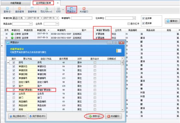
Task: Export list using 导出为Excel icon
Action: tap(46, 10)
